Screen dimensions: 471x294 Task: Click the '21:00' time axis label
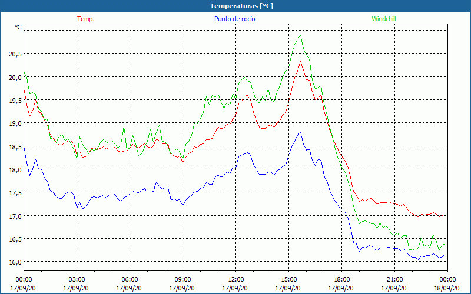click(394, 280)
